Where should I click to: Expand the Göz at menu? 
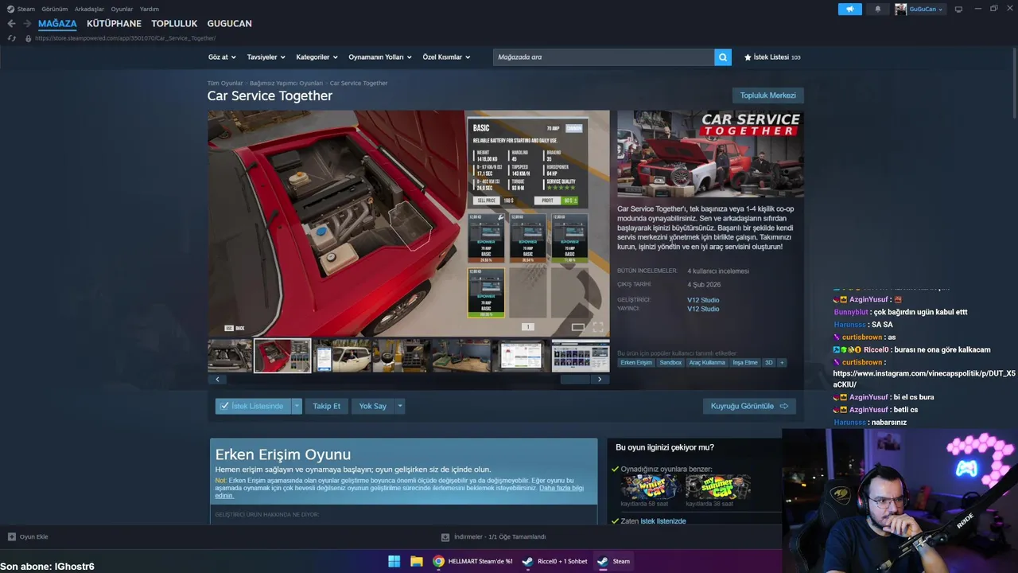click(x=222, y=57)
